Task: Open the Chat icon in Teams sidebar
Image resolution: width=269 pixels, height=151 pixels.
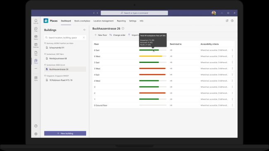Action: [x=36, y=29]
